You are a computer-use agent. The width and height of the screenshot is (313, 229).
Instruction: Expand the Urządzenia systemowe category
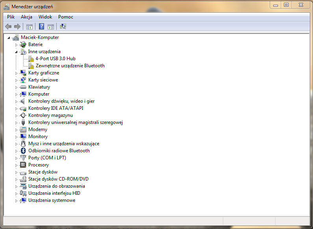pyautogui.click(x=16, y=201)
